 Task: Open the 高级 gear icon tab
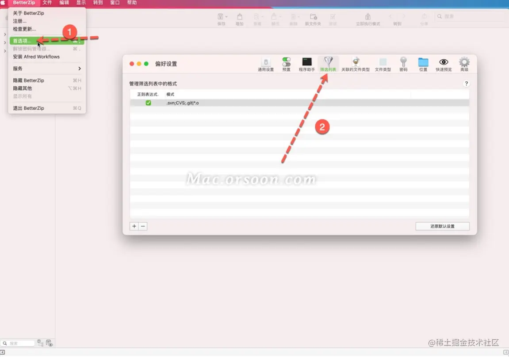pos(464,64)
